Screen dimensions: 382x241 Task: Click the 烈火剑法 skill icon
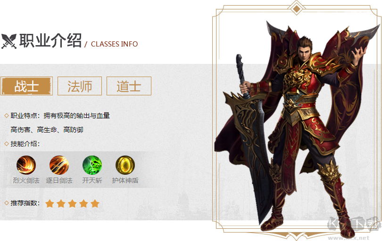(x=26, y=165)
